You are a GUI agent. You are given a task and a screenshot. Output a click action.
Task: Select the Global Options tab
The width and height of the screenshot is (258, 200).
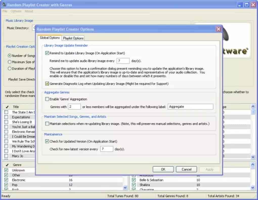coord(50,38)
